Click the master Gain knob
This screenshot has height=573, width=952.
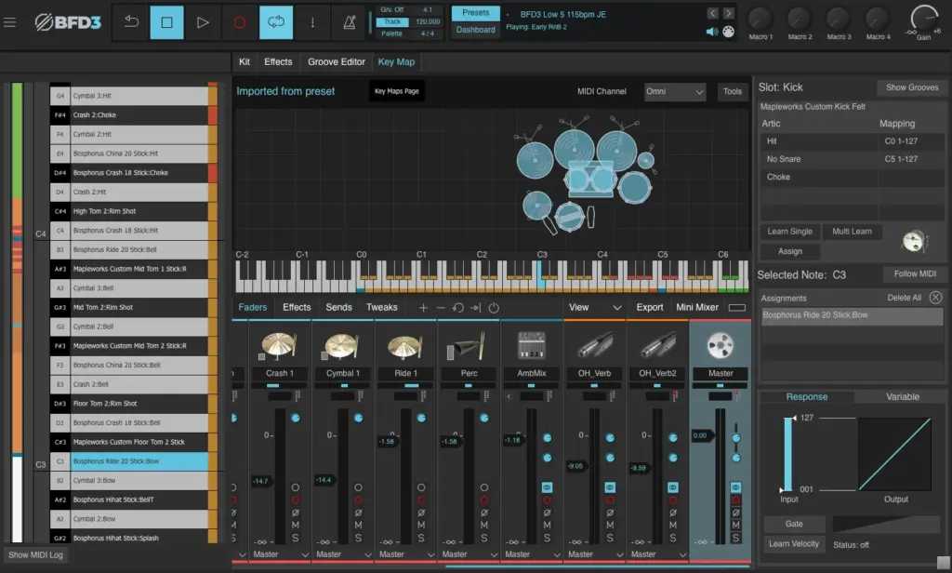pos(923,19)
